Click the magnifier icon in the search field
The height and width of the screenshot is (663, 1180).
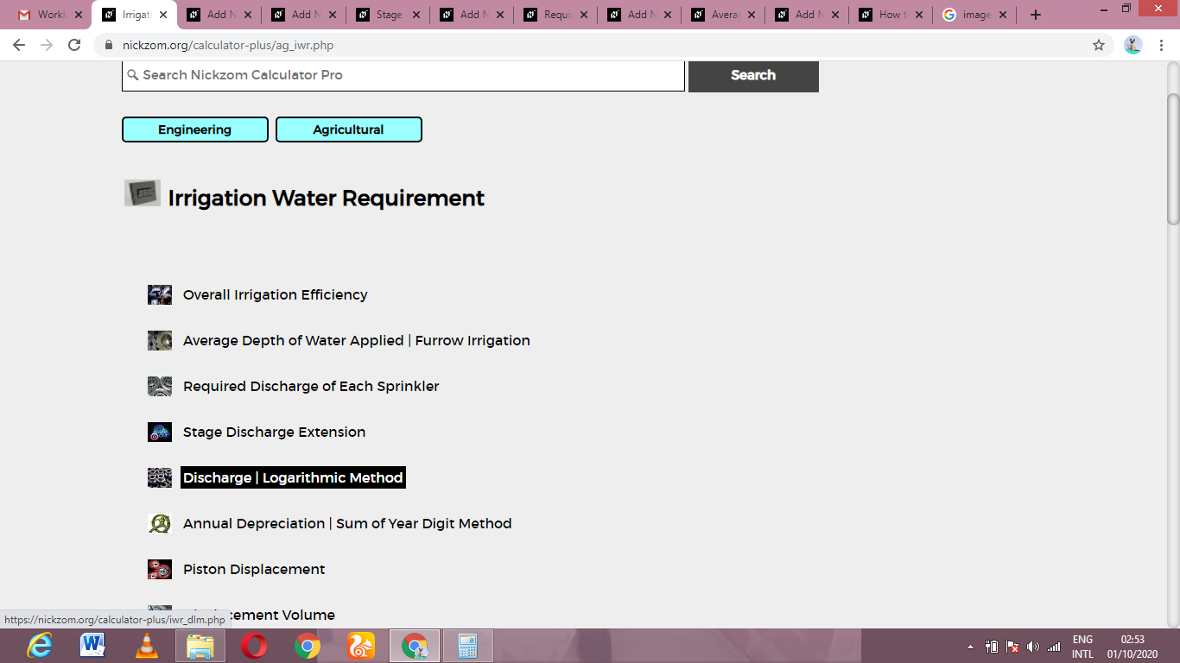click(133, 75)
